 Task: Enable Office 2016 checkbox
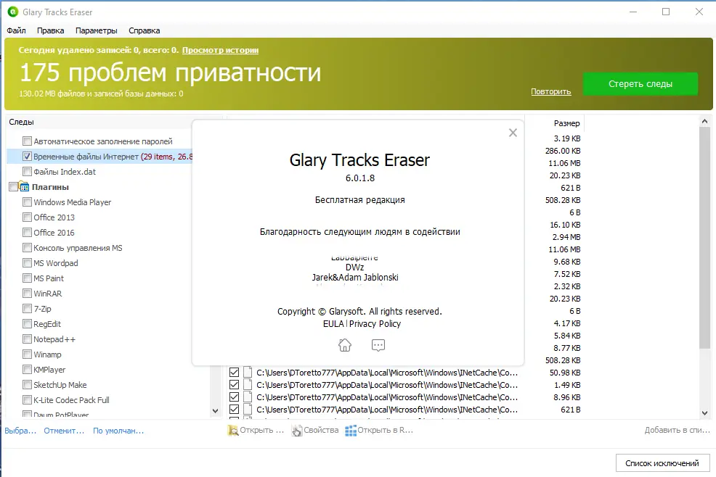point(27,233)
